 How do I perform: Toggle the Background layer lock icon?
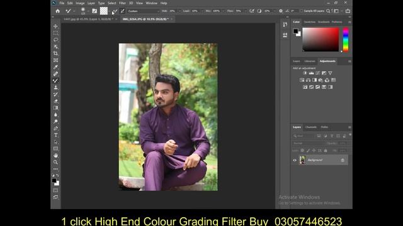[x=343, y=160]
